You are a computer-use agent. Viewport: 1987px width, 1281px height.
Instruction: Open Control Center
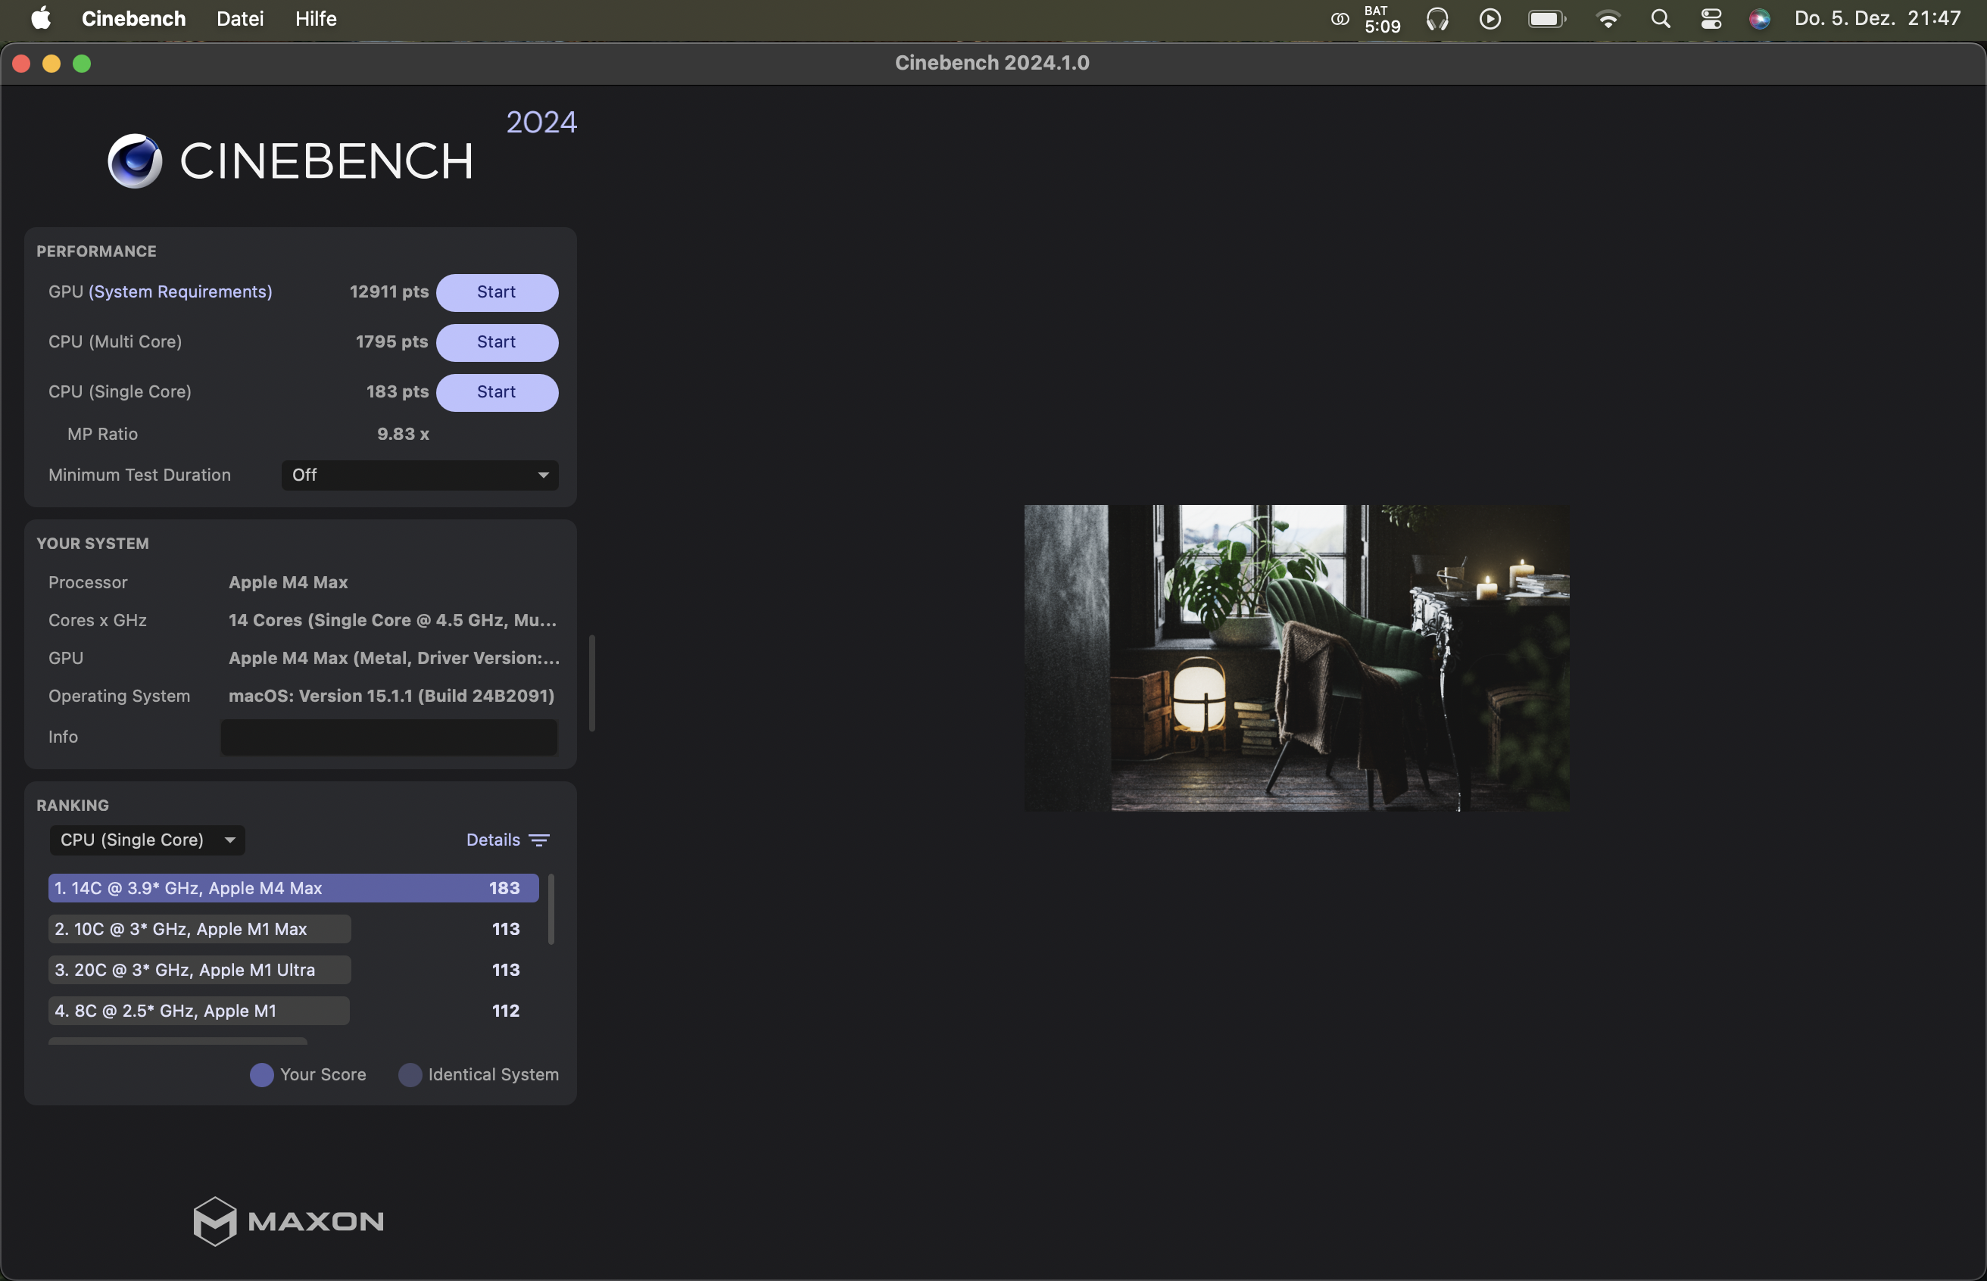click(x=1711, y=18)
